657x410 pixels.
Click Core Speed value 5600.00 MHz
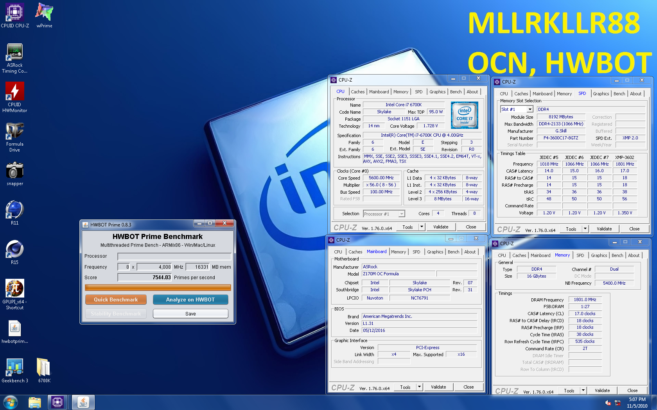click(381, 178)
